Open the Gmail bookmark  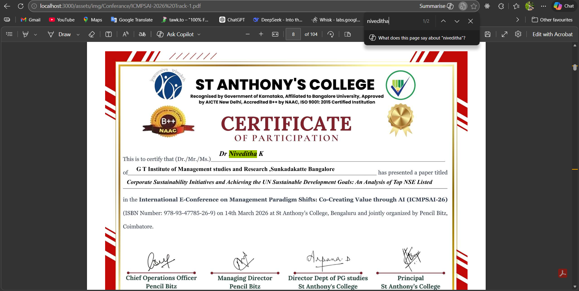click(31, 20)
